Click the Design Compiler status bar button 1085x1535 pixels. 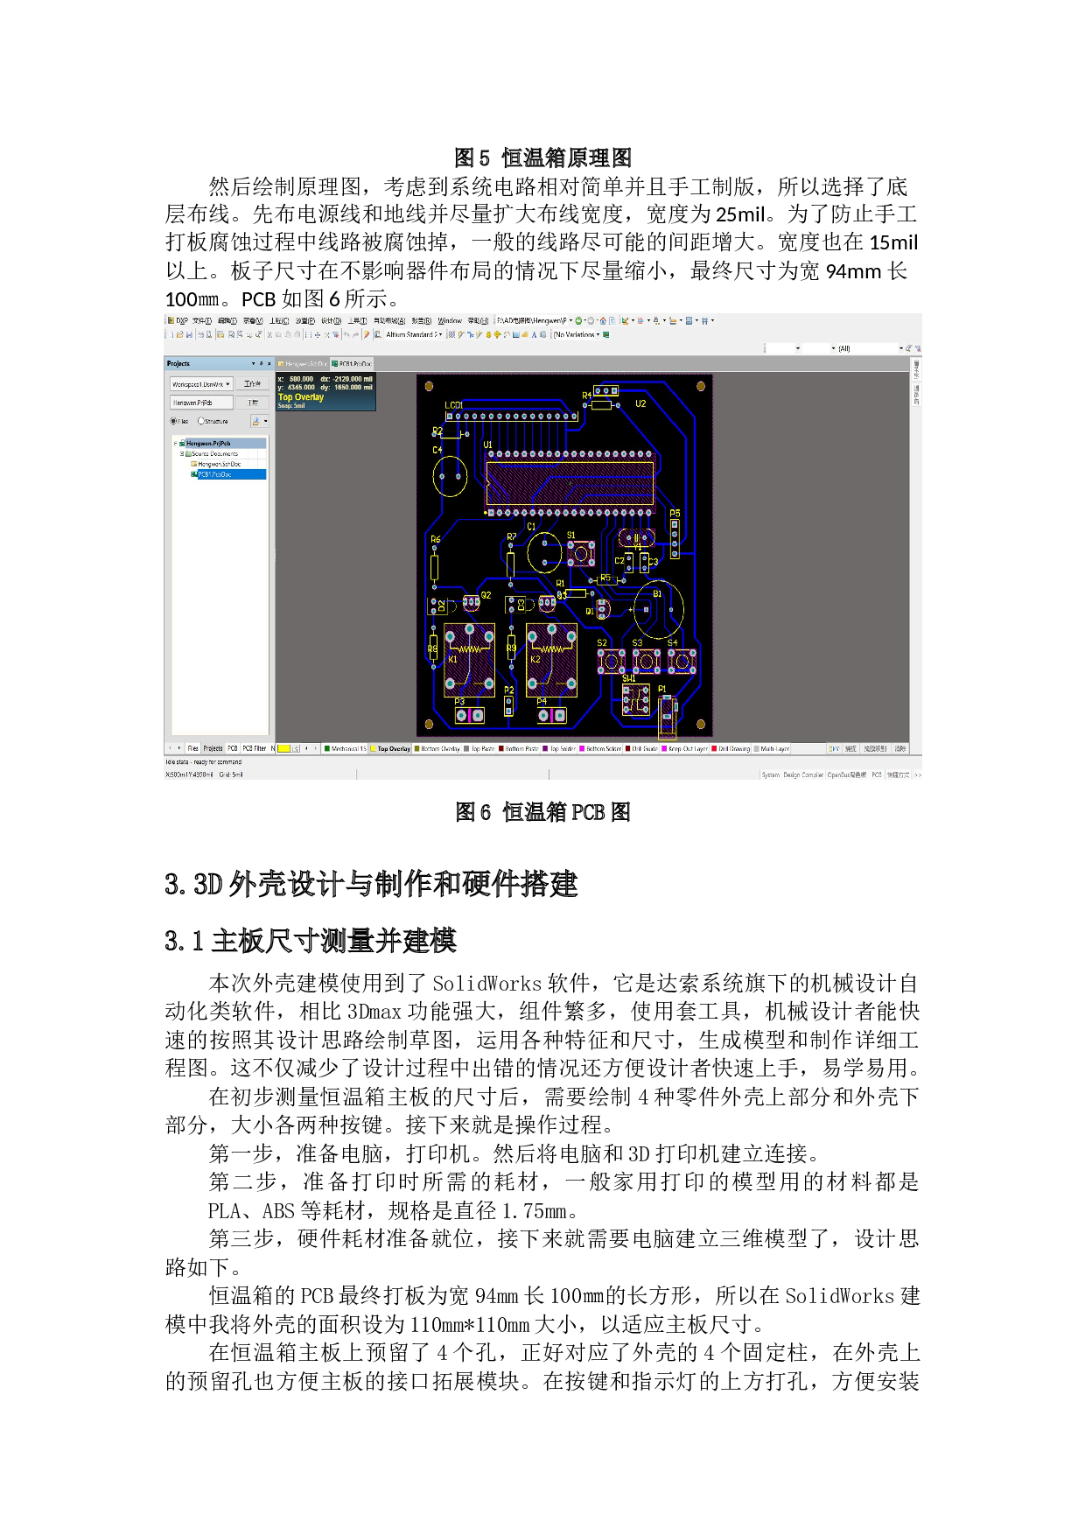[802, 775]
